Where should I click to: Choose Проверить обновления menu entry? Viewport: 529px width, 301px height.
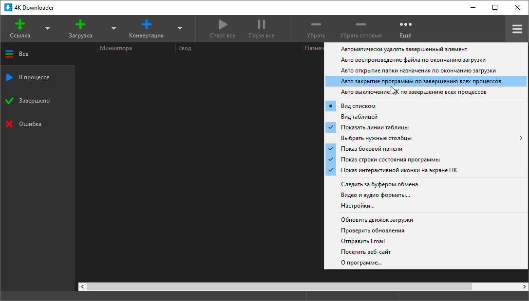[372, 230]
